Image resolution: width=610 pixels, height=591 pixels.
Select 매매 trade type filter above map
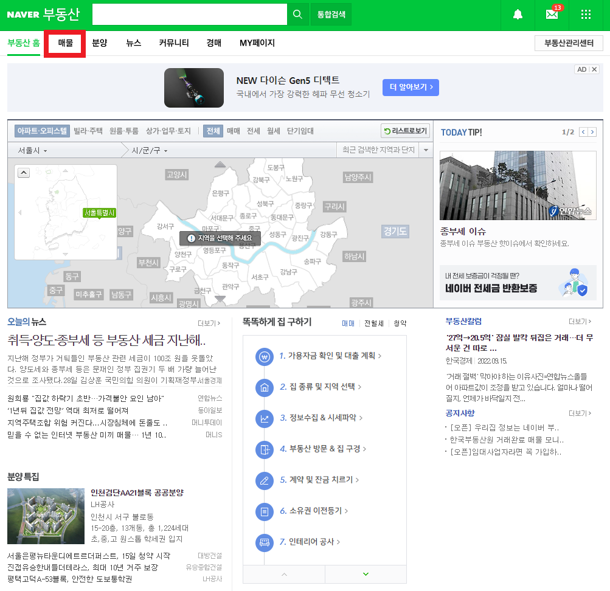point(234,131)
